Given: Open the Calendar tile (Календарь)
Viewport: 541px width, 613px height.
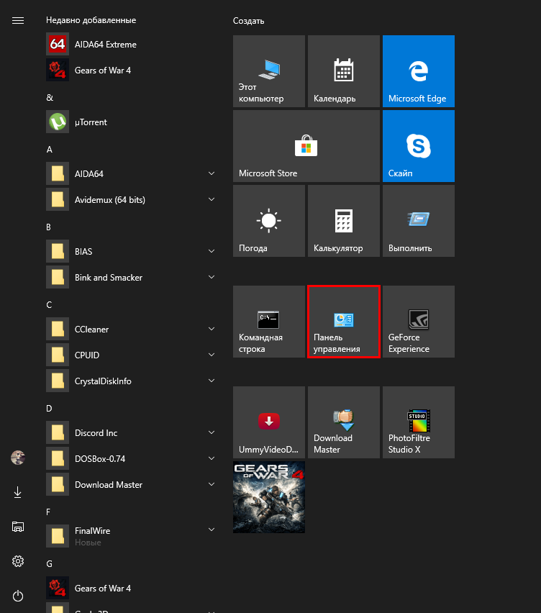Looking at the screenshot, I should (x=344, y=71).
